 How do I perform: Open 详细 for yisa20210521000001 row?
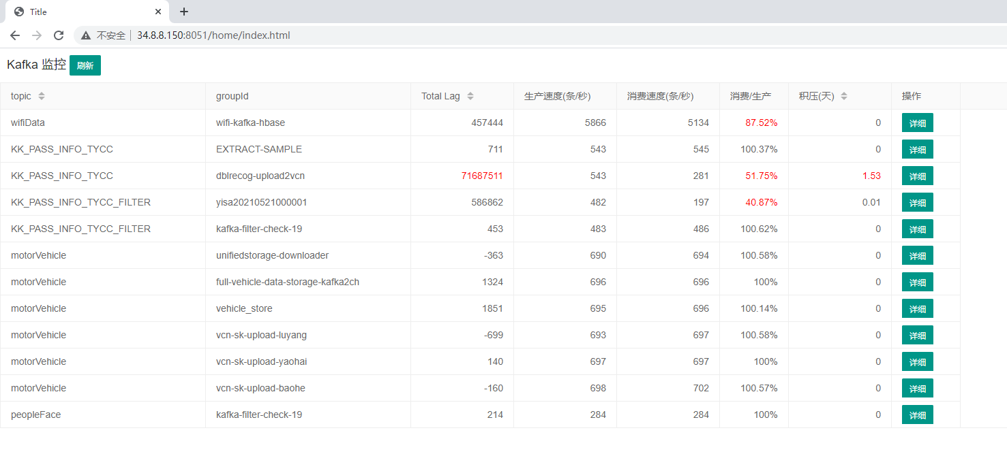917,203
